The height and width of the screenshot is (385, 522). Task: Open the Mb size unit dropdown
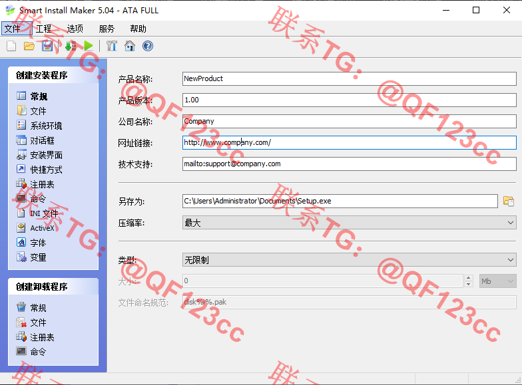pyautogui.click(x=498, y=281)
